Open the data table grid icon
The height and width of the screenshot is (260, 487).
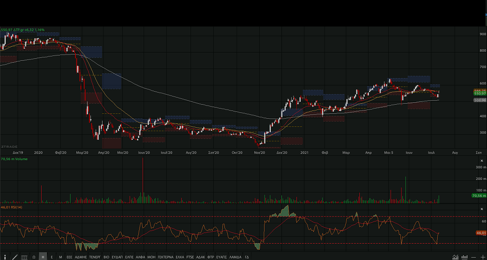[x=24, y=257]
